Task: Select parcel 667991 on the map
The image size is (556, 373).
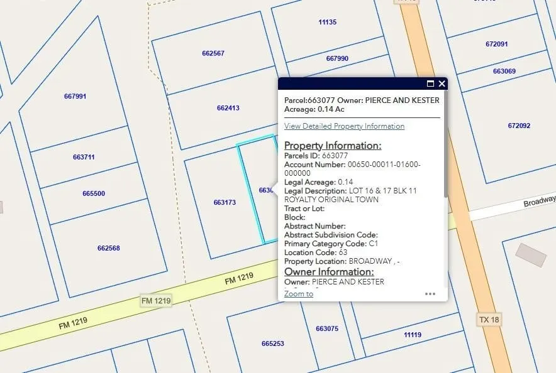Action: click(75, 97)
